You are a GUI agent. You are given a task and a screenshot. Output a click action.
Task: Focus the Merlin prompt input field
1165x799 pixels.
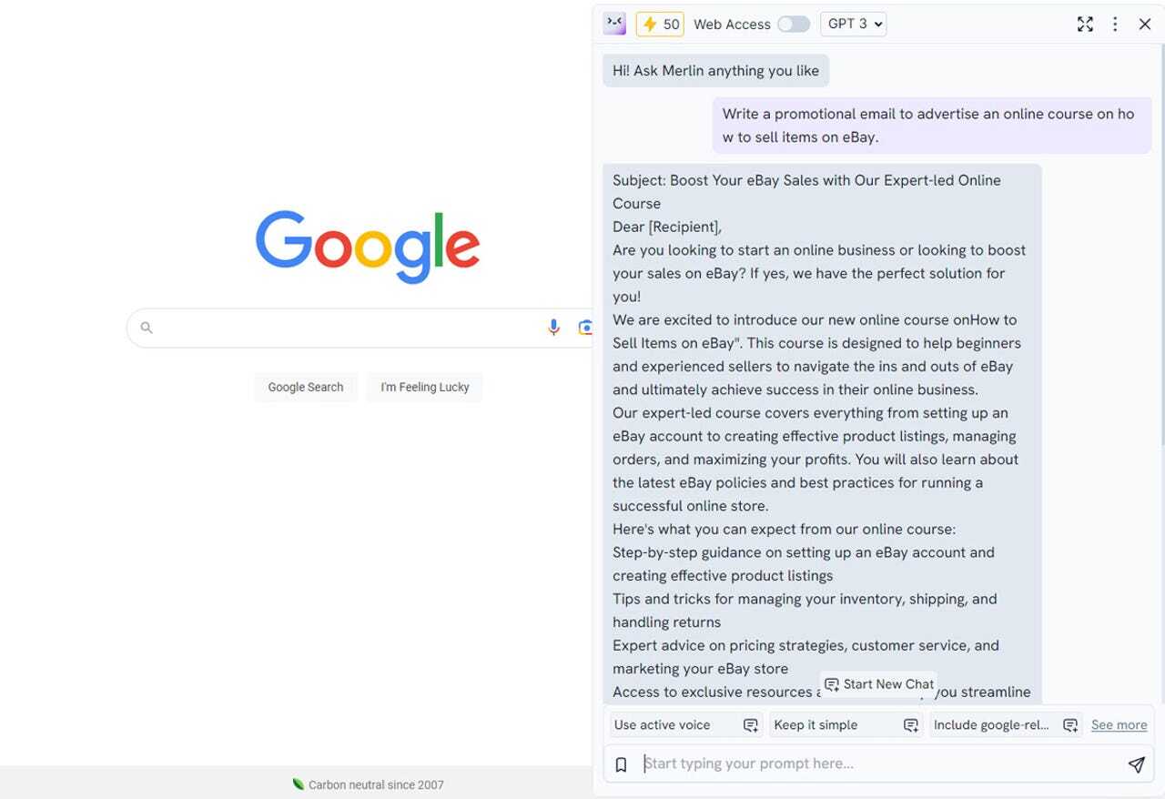click(x=878, y=764)
